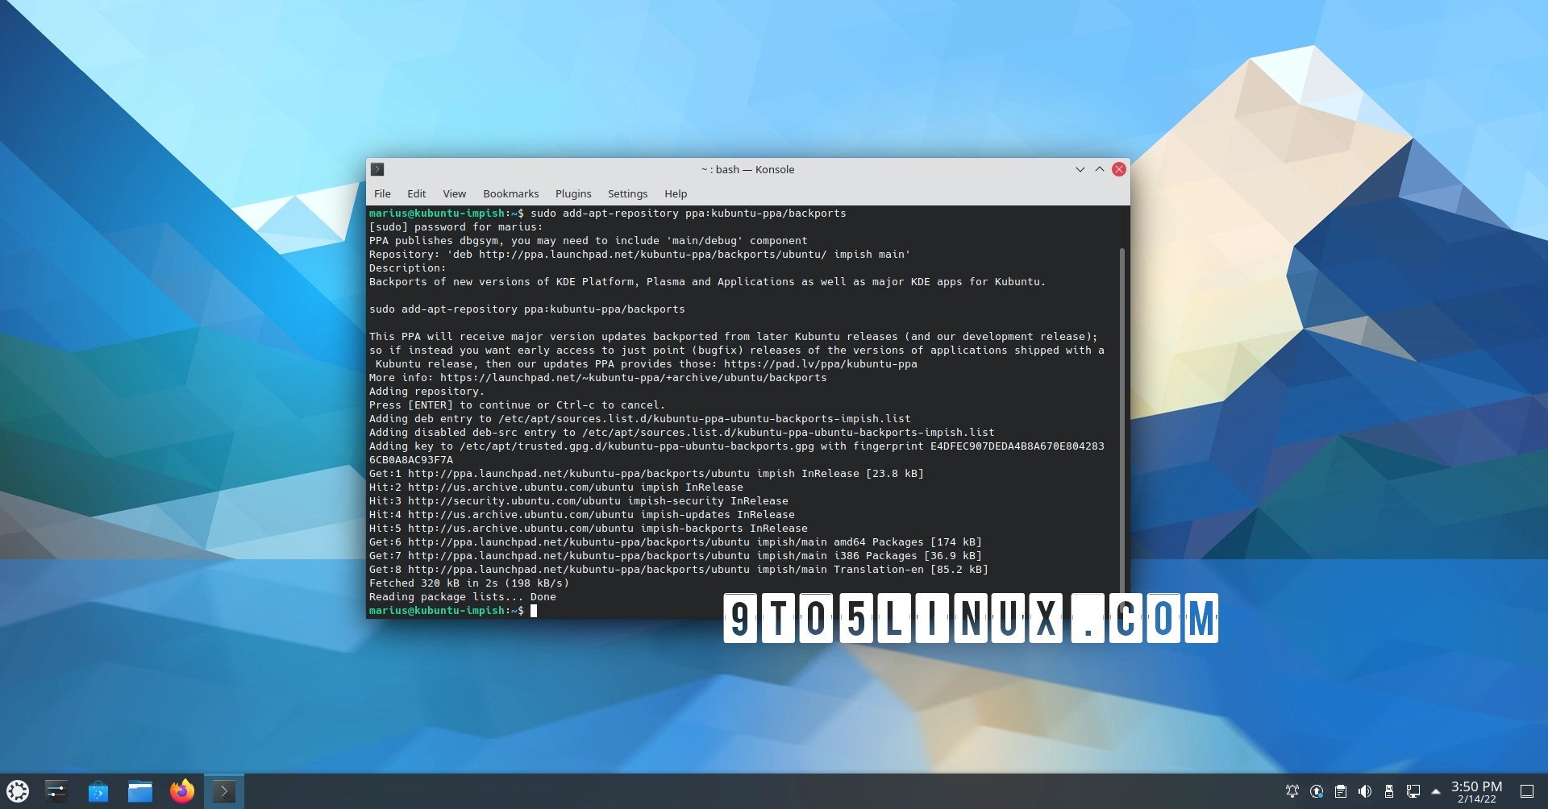
Task: Click the "Adding key to /etc/apt/trusted.gpg.d" line
Action: coord(737,446)
